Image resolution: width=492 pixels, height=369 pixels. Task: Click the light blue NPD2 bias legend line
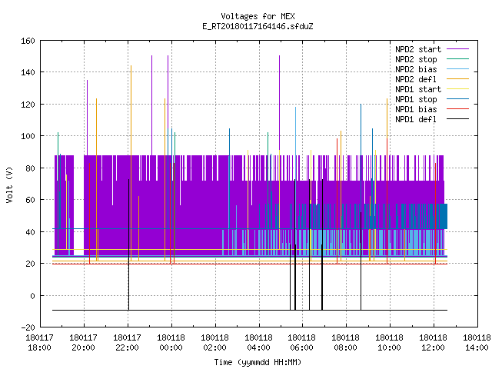pos(457,68)
